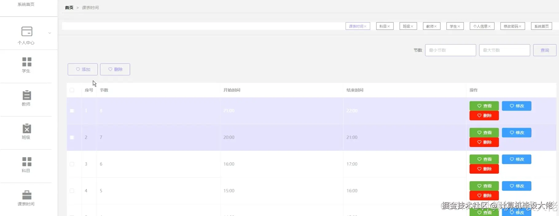Click red 删除 for the 16:00 start row

pyautogui.click(x=484, y=169)
